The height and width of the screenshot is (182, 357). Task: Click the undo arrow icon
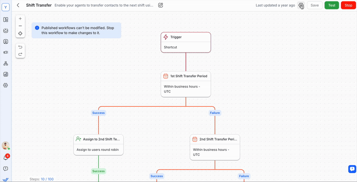pos(20,47)
